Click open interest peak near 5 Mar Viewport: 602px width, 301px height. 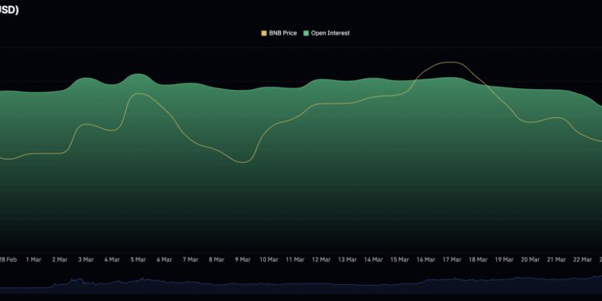(138, 75)
